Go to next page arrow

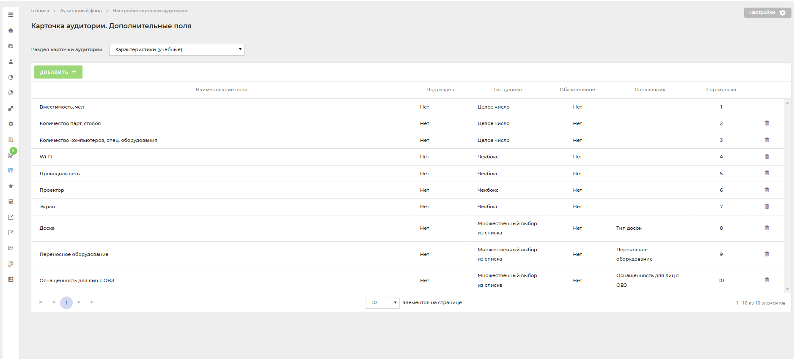(x=79, y=302)
